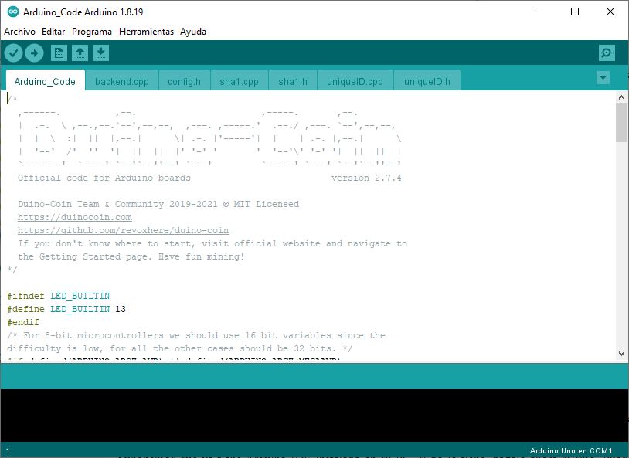Click '#define LED_BUILTIN 13' code line
This screenshot has height=458, width=629.
tap(66, 309)
